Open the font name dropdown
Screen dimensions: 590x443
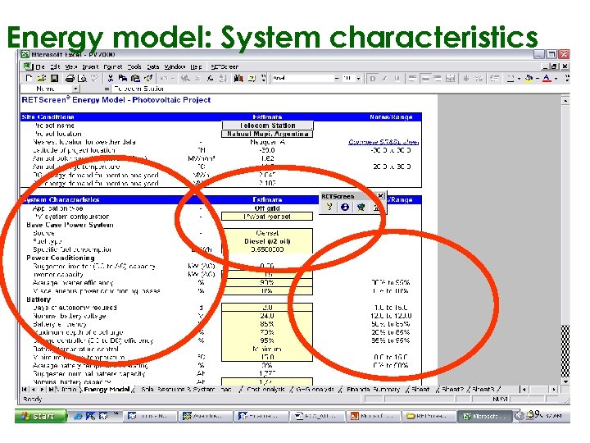(x=337, y=79)
